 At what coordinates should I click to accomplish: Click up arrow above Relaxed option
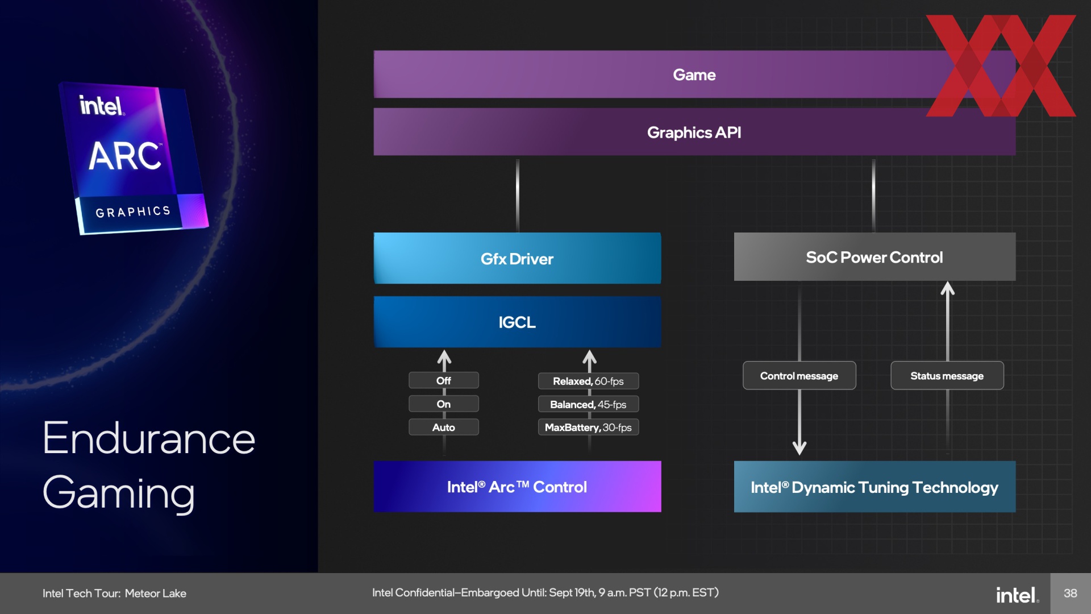click(590, 360)
